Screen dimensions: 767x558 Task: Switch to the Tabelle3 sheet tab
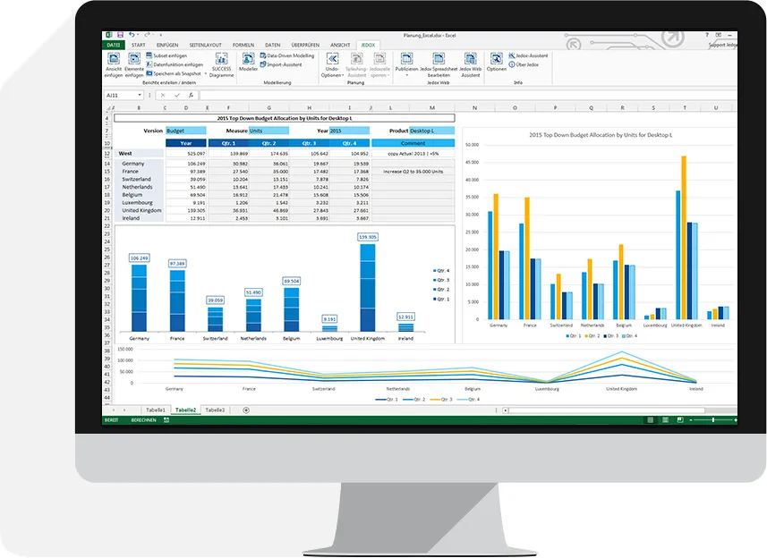coord(215,410)
